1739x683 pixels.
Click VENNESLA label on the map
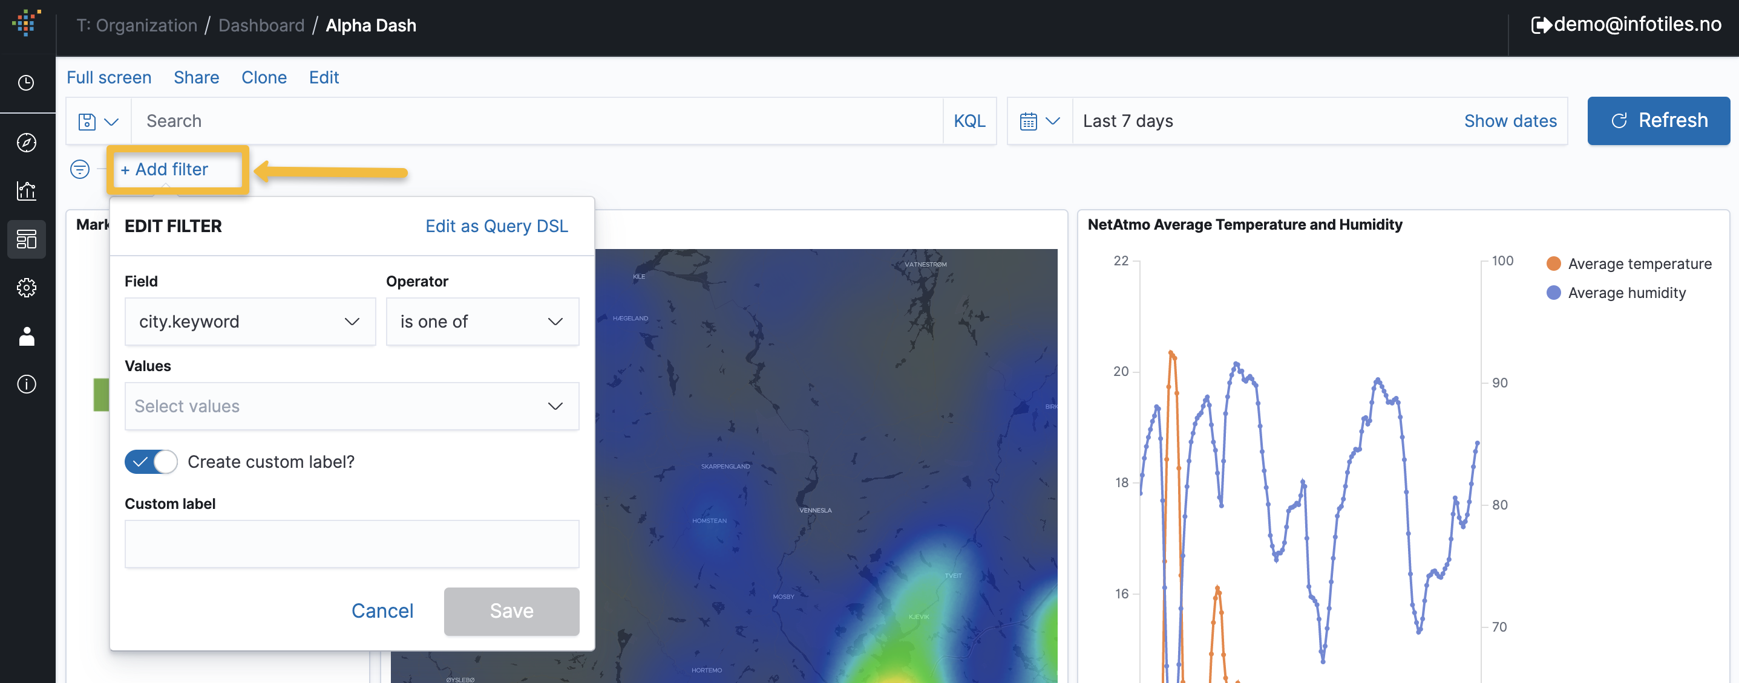(816, 510)
